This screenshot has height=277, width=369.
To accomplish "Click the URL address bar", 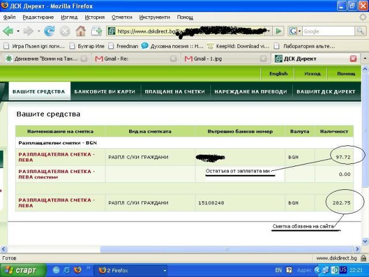I will click(189, 31).
